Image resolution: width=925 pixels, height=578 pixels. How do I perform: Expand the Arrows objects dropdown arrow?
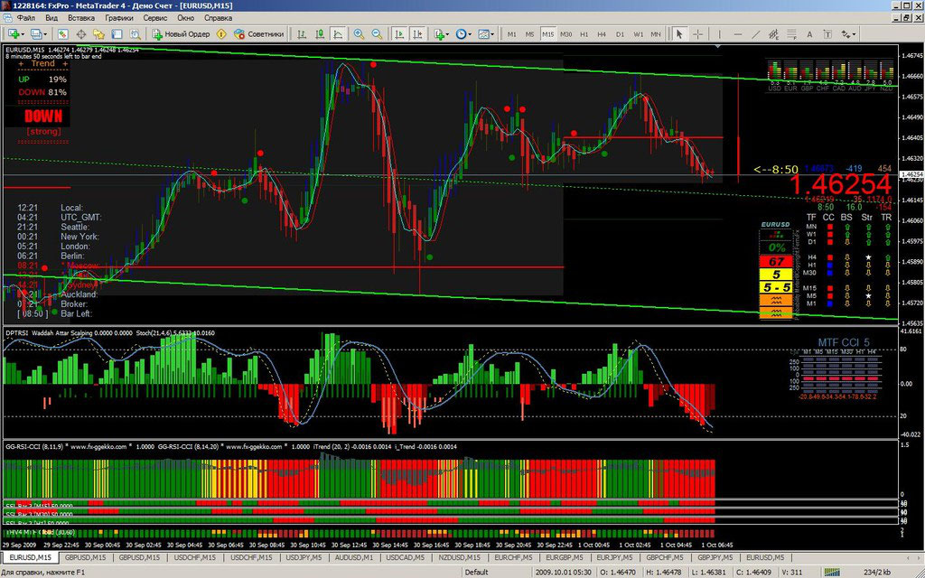point(855,34)
